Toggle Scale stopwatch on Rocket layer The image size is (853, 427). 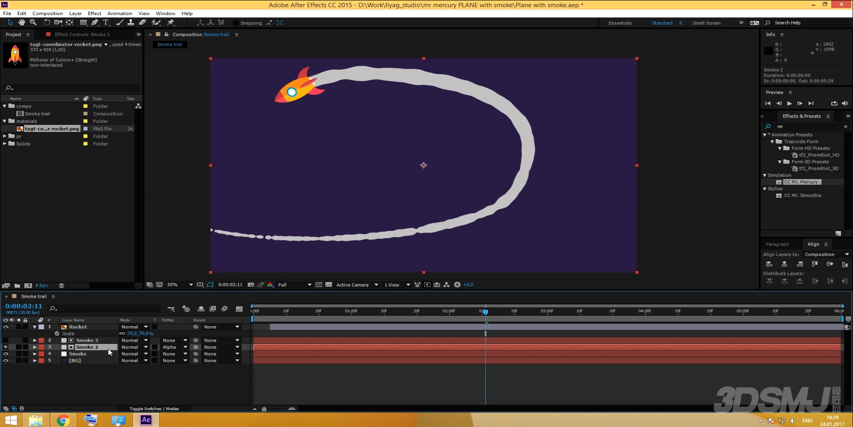(x=57, y=334)
